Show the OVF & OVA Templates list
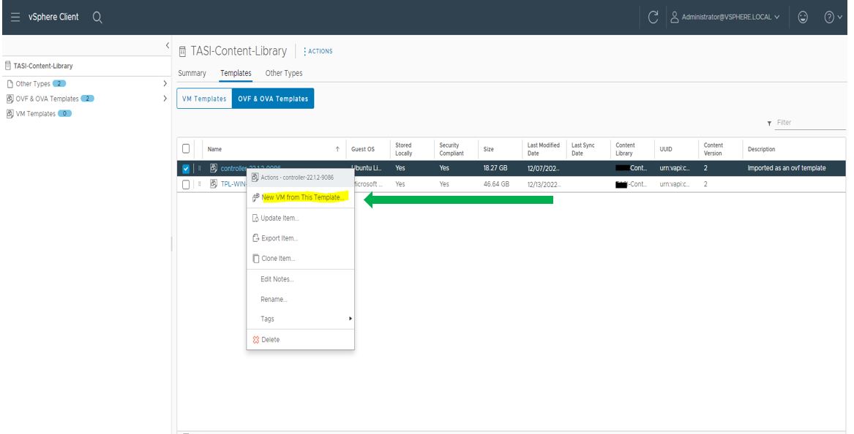This screenshot has width=854, height=434. 273,99
